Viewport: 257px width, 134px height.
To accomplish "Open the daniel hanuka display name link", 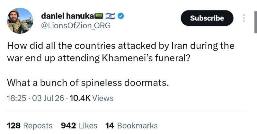I will point(68,16).
